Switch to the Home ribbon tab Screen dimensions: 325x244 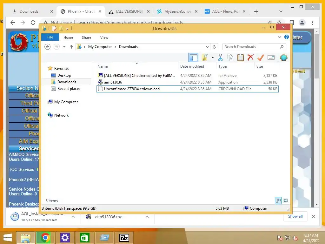click(x=68, y=37)
